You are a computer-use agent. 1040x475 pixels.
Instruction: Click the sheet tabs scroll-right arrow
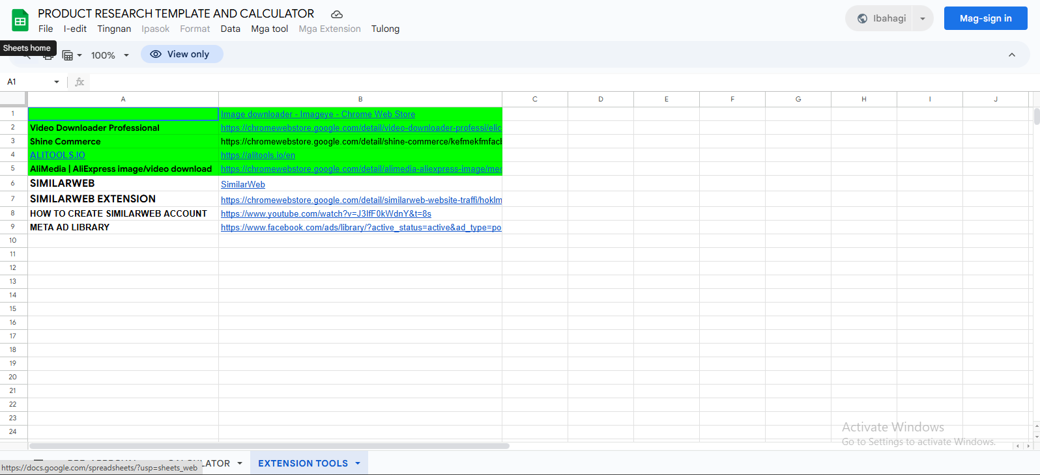pyautogui.click(x=1029, y=446)
